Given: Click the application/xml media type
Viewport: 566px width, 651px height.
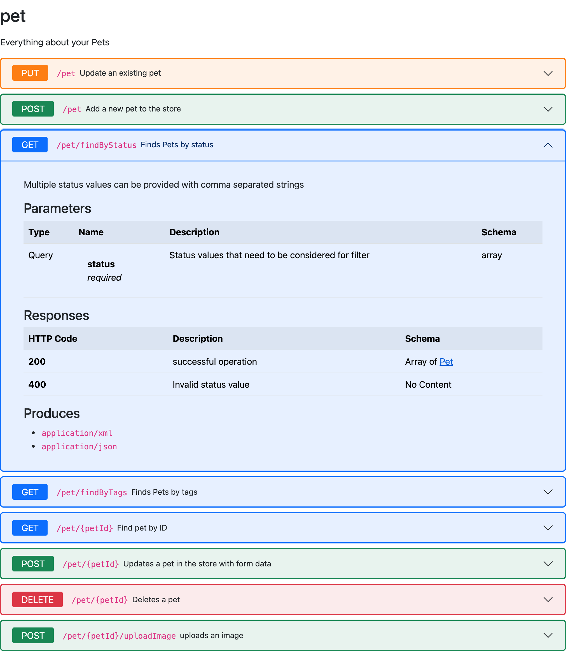Looking at the screenshot, I should 77,433.
